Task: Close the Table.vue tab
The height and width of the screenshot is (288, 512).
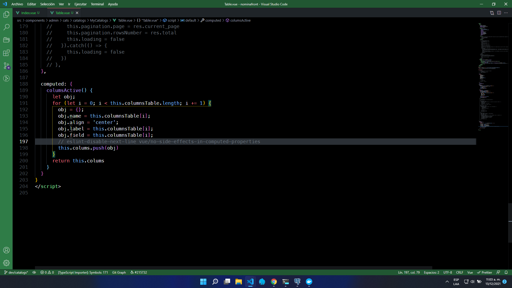Action: point(77,13)
